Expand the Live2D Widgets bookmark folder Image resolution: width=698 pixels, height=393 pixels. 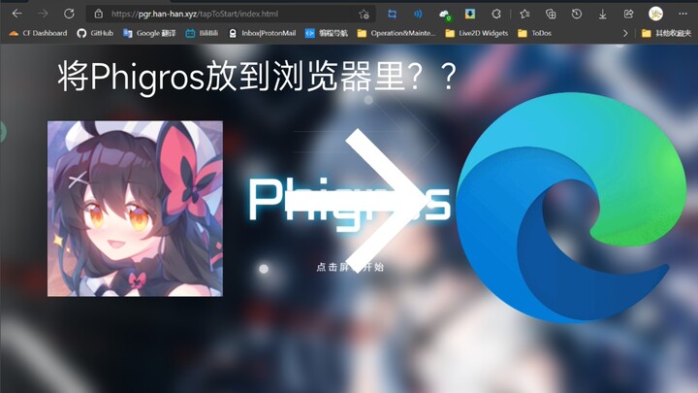[x=477, y=33]
